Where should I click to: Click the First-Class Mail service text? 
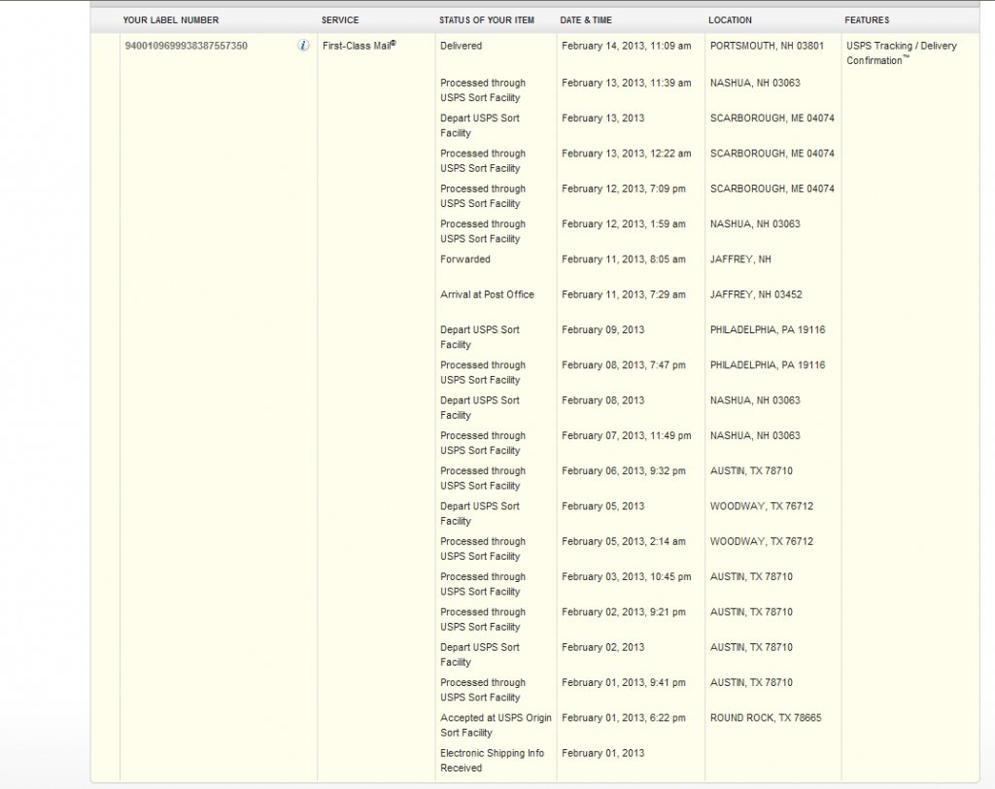[359, 46]
